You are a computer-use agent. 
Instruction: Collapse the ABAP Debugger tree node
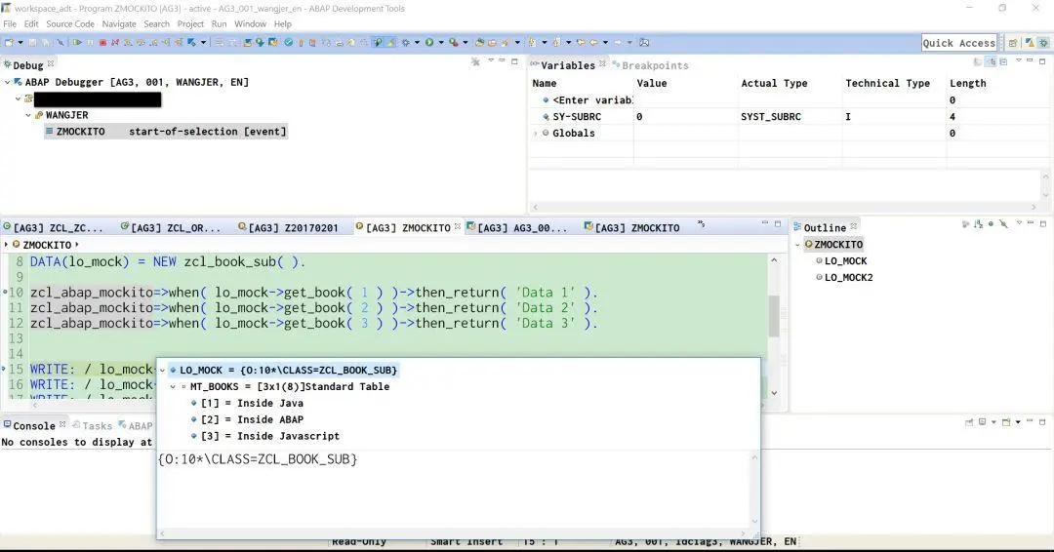coord(8,83)
